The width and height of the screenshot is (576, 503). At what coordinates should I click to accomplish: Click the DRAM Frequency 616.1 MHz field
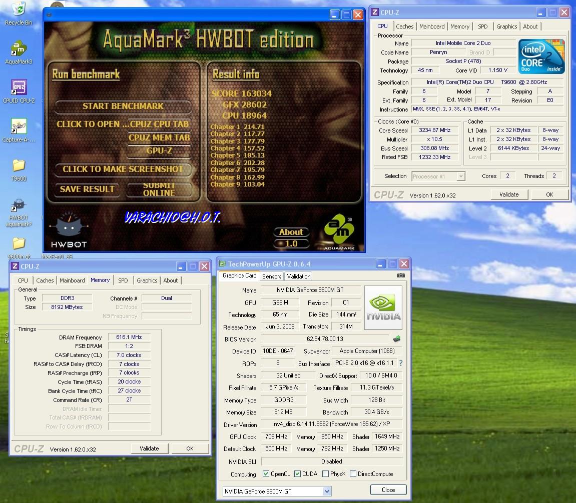click(x=129, y=337)
